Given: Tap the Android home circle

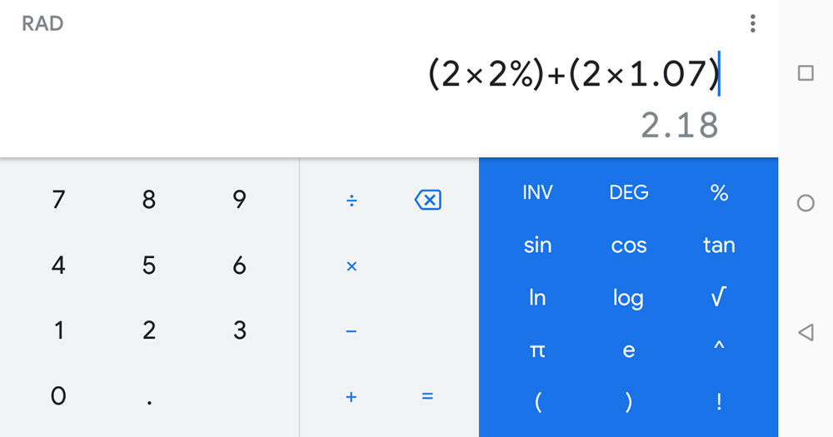Looking at the screenshot, I should click(x=806, y=203).
